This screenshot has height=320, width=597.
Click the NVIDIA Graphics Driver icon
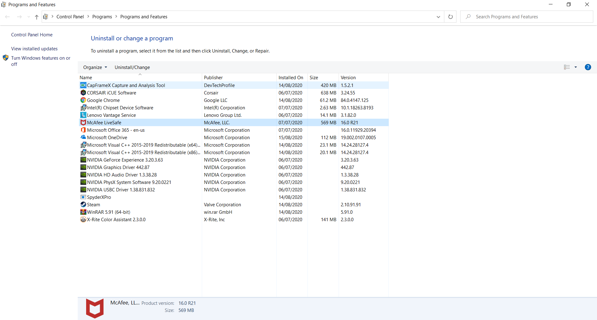click(x=83, y=167)
